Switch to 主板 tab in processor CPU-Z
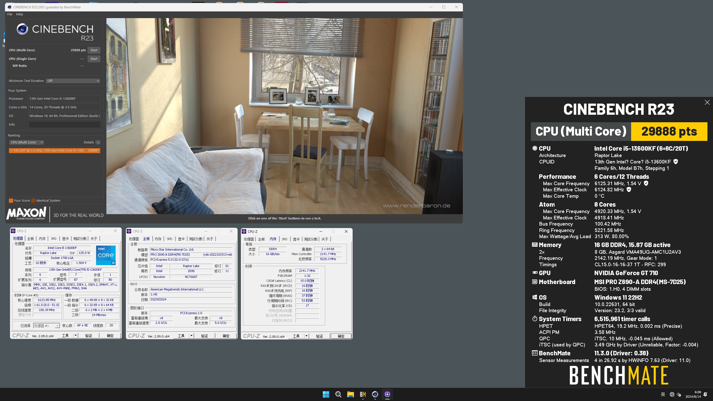 pos(30,239)
